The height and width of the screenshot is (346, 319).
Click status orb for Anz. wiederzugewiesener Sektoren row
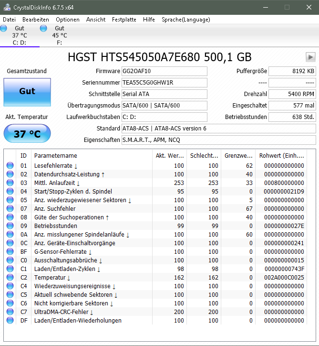[x=10, y=200]
